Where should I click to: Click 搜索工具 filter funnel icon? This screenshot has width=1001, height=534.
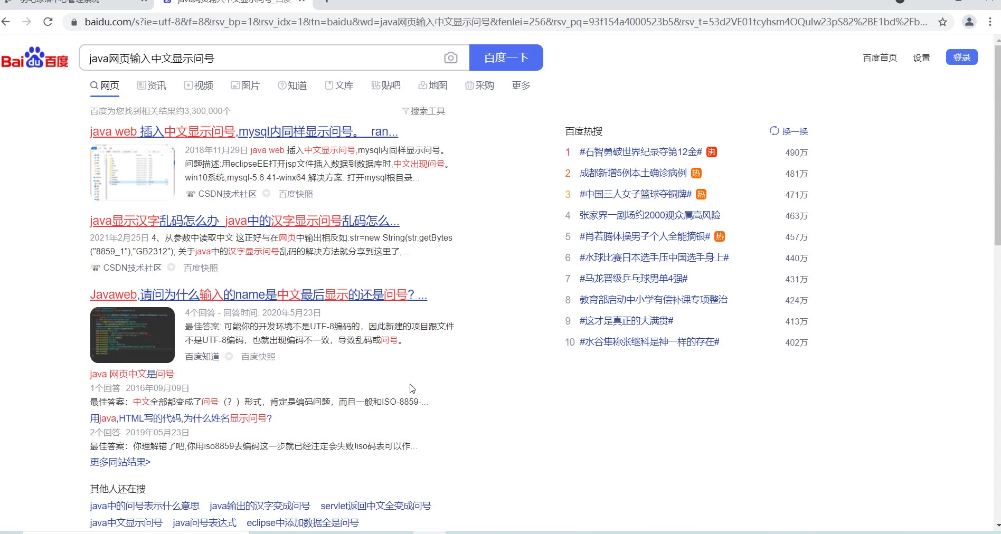[x=405, y=111]
